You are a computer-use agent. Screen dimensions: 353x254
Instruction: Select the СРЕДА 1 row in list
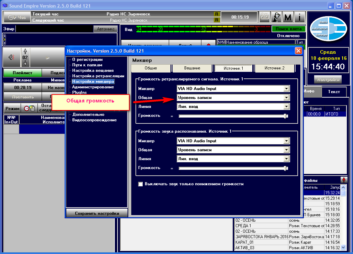click(287, 225)
